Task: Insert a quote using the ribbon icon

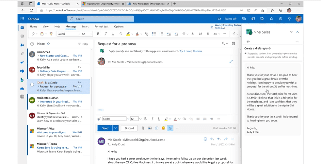Action: 208,34
